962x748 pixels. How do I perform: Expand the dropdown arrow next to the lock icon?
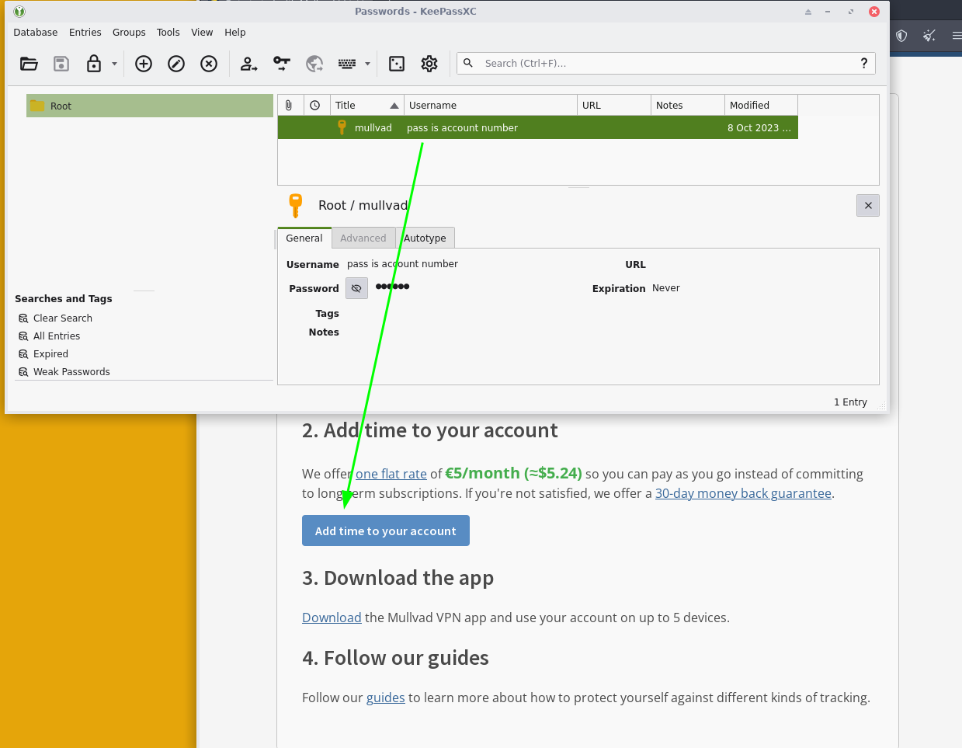pos(114,64)
